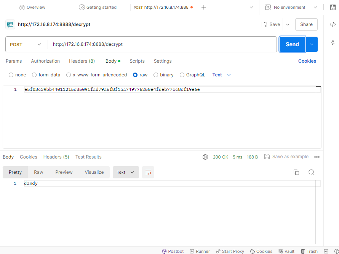339x254 pixels.
Task: Switch response view to Pretty
Action: pyautogui.click(x=15, y=172)
